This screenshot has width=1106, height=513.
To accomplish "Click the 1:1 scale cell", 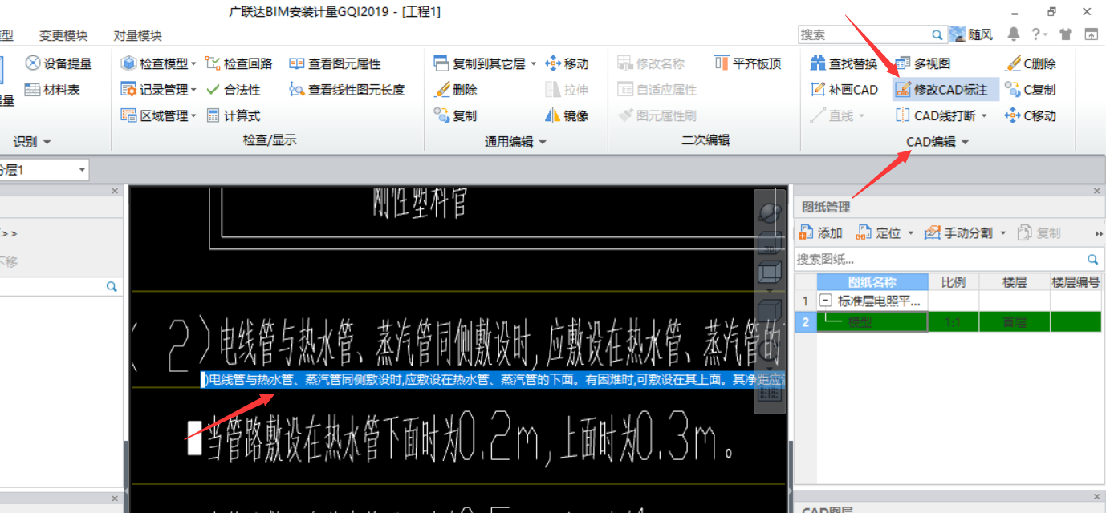I will (954, 321).
